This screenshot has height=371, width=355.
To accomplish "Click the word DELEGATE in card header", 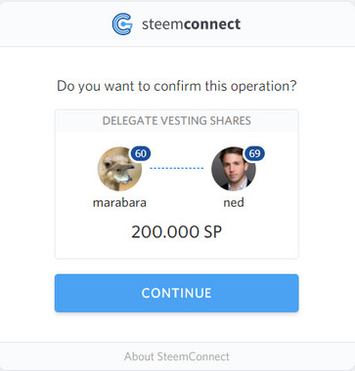I will tap(130, 121).
